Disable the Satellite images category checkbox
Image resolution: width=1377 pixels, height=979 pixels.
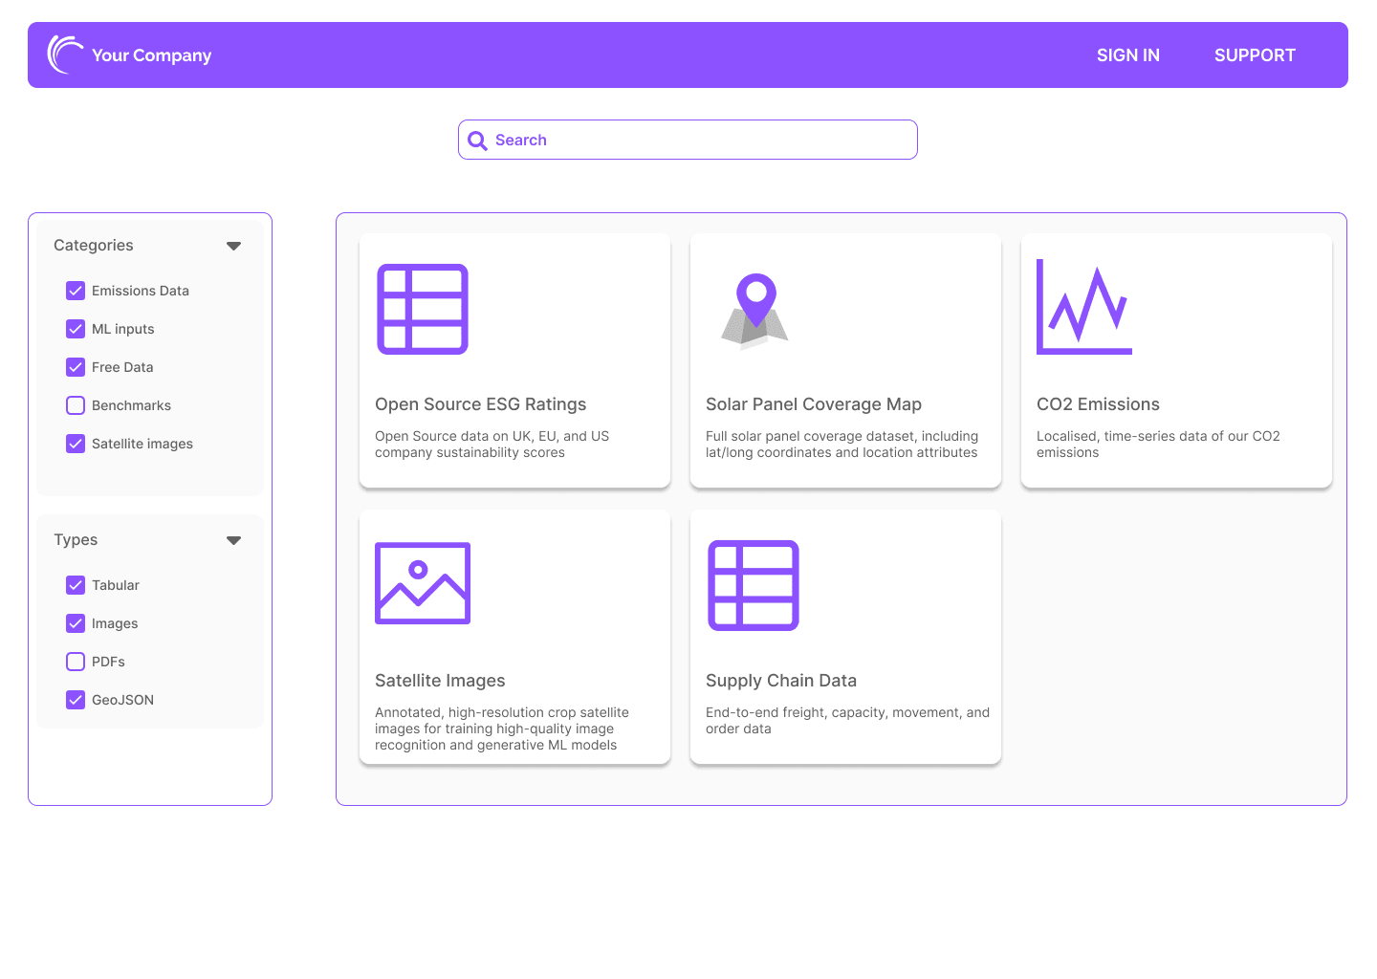click(x=76, y=444)
